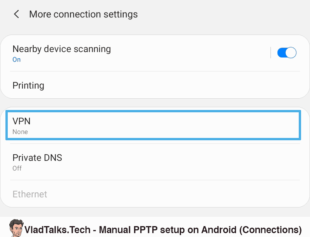The image size is (310, 237).
Task: Toggle the Nearby device scanning switch
Action: coord(287,53)
